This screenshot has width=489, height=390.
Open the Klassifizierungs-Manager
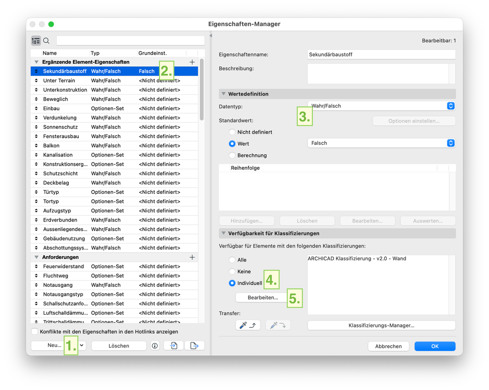pos(381,325)
